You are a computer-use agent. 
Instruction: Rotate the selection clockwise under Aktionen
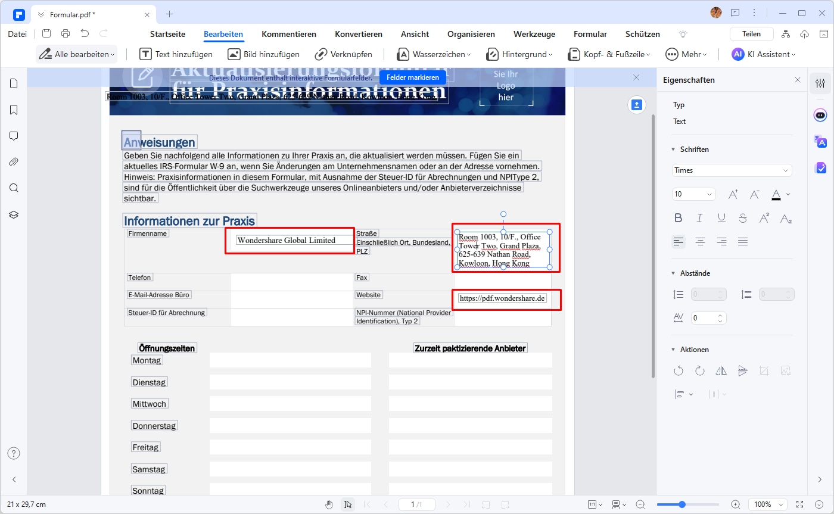click(x=700, y=370)
